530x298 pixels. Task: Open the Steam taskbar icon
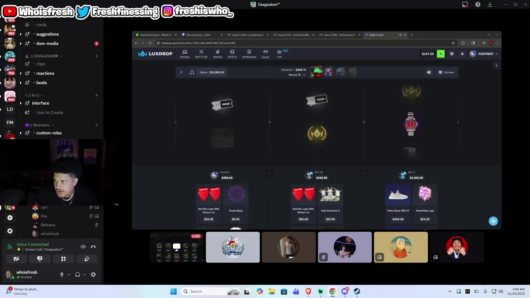pyautogui.click(x=357, y=291)
